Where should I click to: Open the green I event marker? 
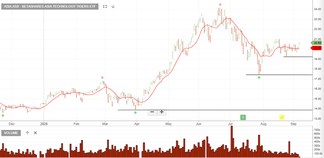click(243, 117)
